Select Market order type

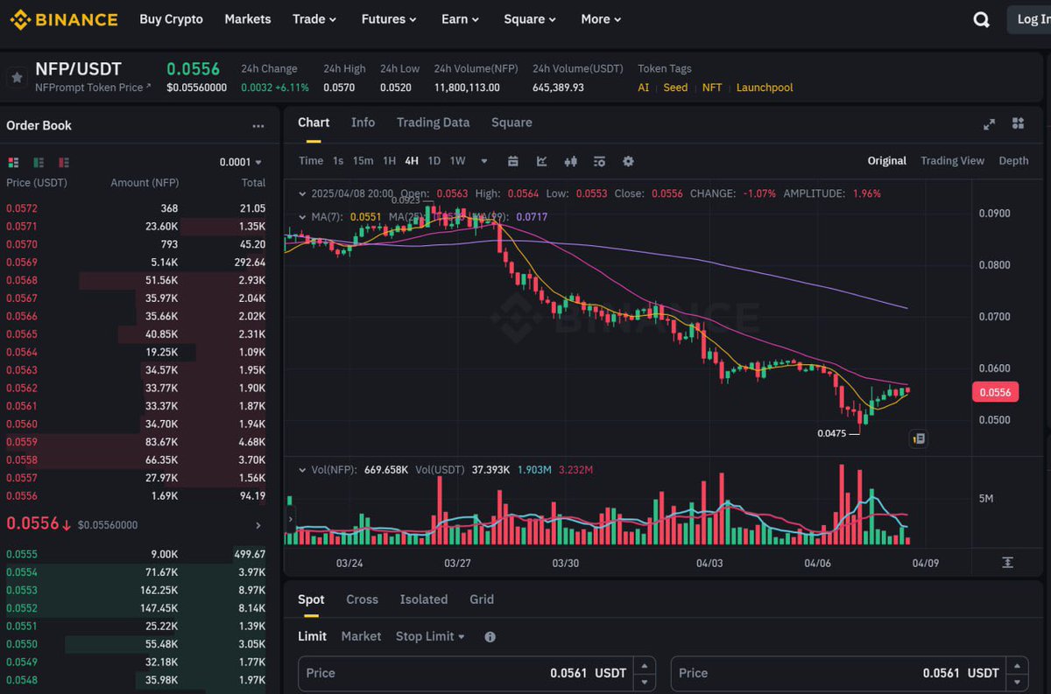coord(361,636)
